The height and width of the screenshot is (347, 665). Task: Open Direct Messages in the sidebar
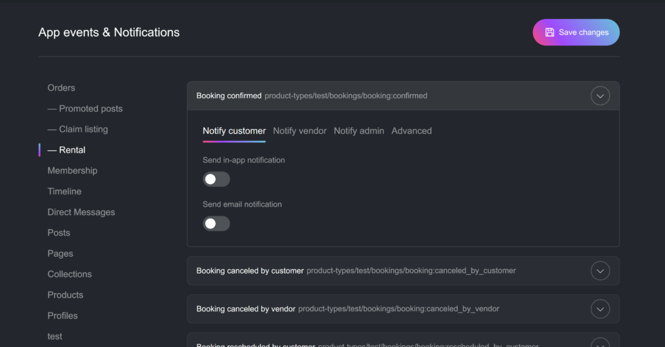point(81,212)
